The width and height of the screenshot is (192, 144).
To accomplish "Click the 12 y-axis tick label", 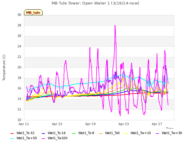I will coord(19,109).
